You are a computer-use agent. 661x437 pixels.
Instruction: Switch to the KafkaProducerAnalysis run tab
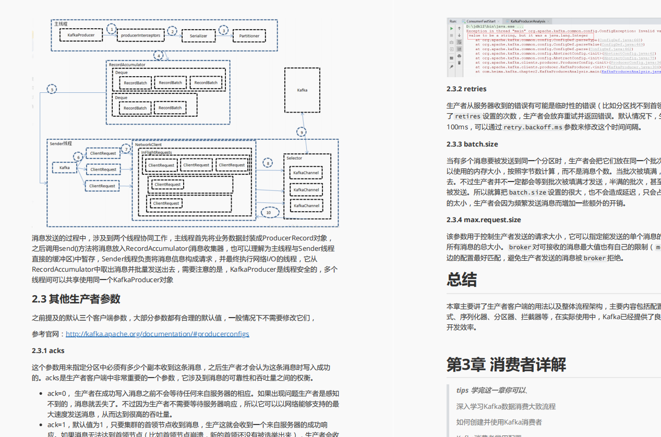[x=526, y=21]
